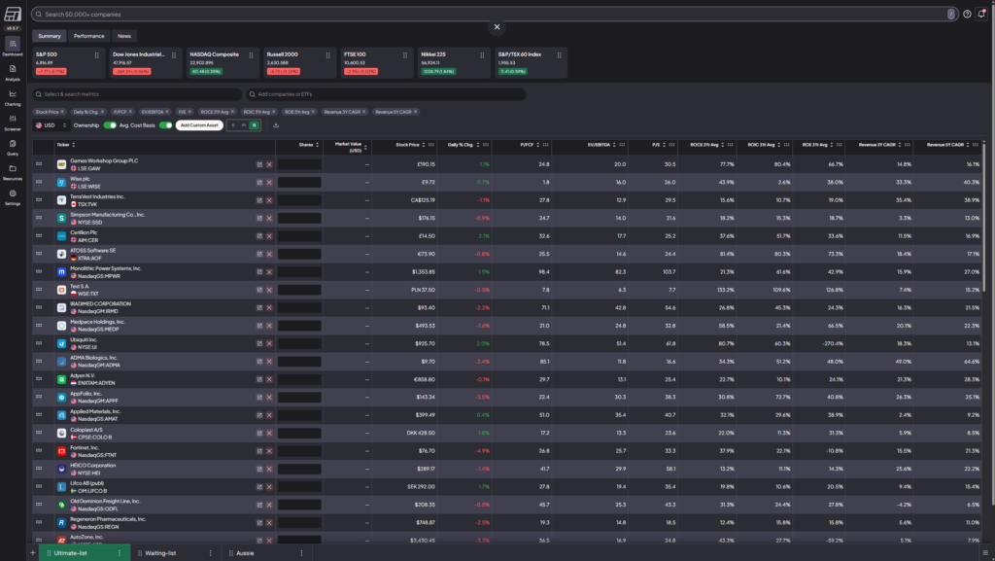Open the USD currency dropdown

(x=51, y=125)
